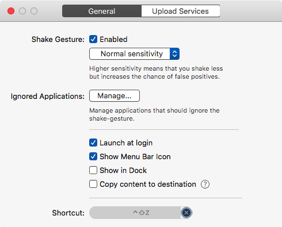Viewport: 282px width, 227px height.
Task: Enable Show in Dock
Action: 93,170
